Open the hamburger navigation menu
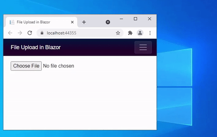Image resolution: width=217 pixels, height=137 pixels. (143, 47)
